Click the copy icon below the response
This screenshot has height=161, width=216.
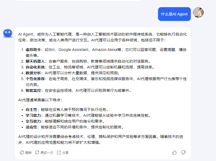click(x=22, y=153)
